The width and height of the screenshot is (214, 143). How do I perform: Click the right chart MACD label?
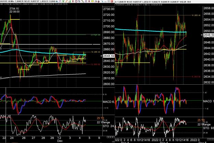pos(209,101)
